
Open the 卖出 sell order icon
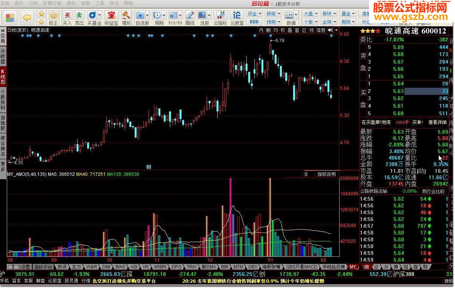[x=79, y=17]
